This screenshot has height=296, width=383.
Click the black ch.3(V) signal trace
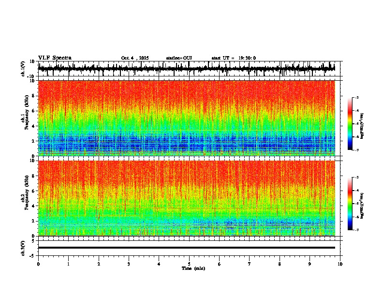(187, 248)
